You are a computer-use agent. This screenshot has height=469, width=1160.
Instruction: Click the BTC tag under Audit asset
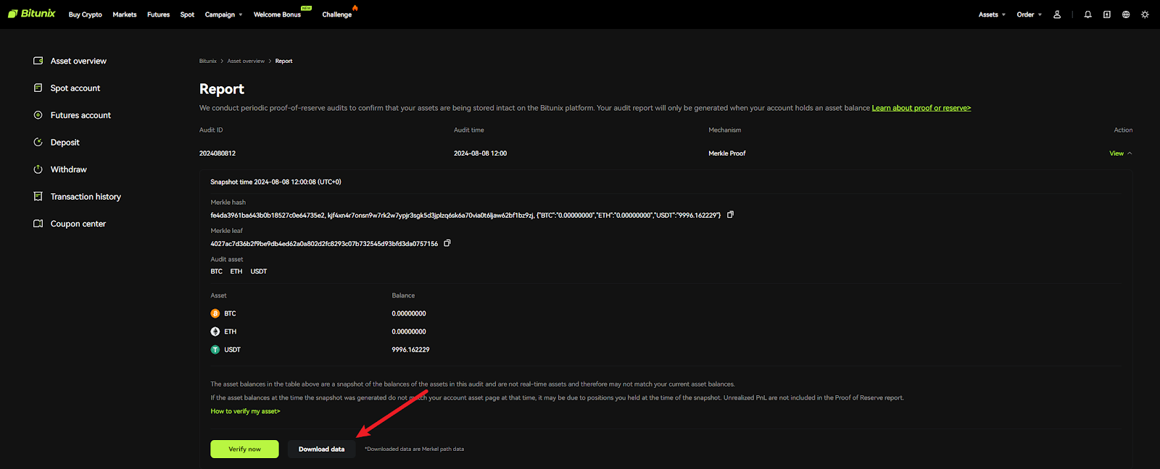[217, 271]
